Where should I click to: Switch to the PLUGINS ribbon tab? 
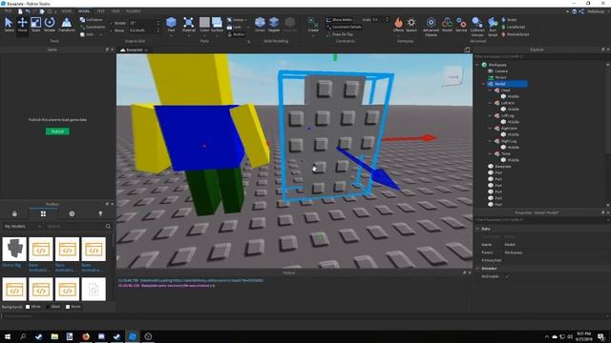(x=134, y=11)
